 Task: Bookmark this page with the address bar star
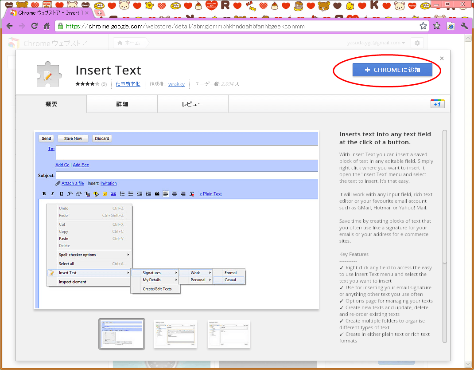pyautogui.click(x=423, y=26)
